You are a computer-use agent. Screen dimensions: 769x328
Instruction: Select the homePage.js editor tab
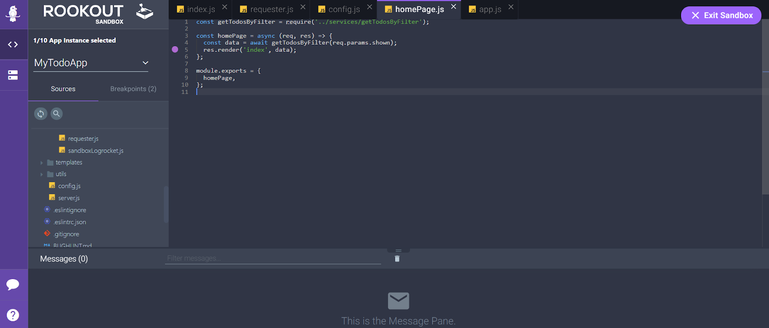pos(419,10)
